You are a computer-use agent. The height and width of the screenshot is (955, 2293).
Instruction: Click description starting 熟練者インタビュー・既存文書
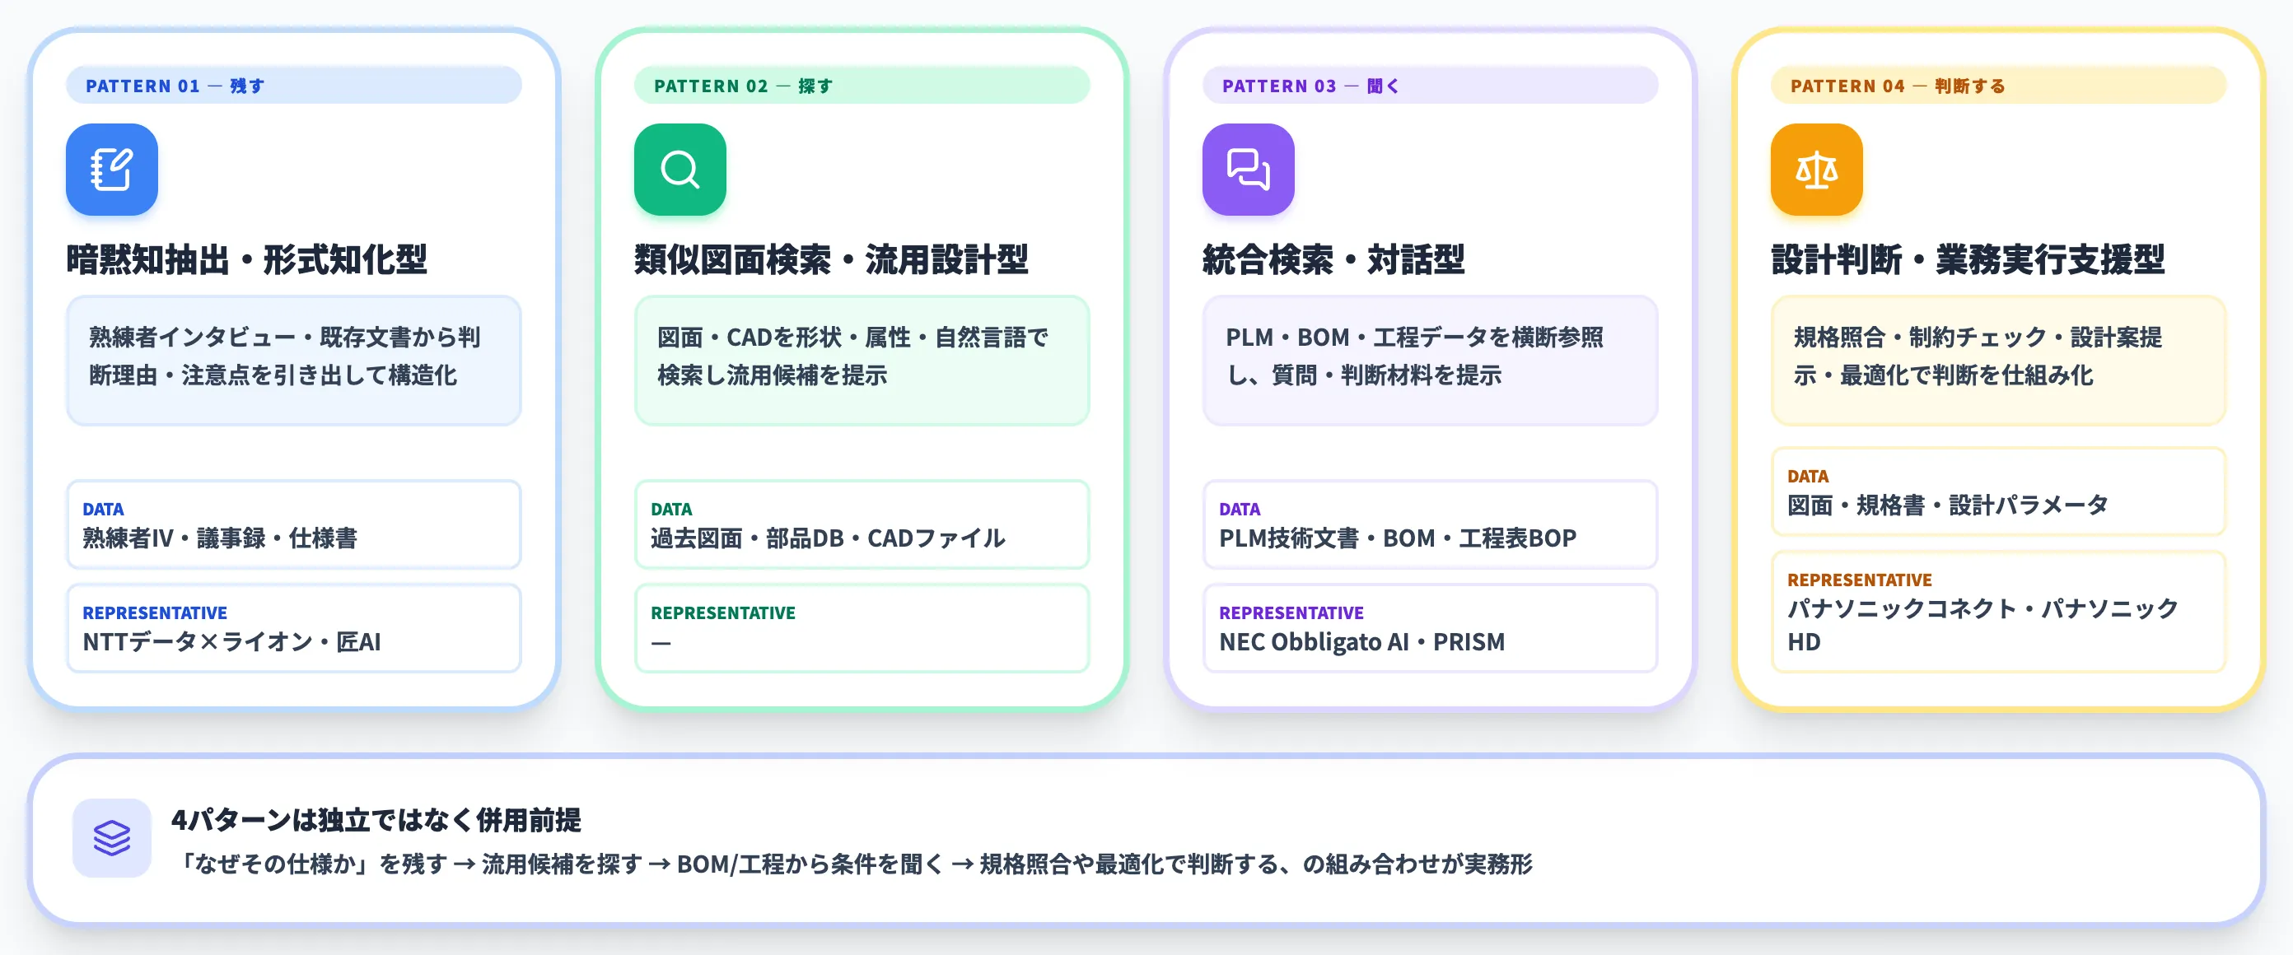click(285, 356)
